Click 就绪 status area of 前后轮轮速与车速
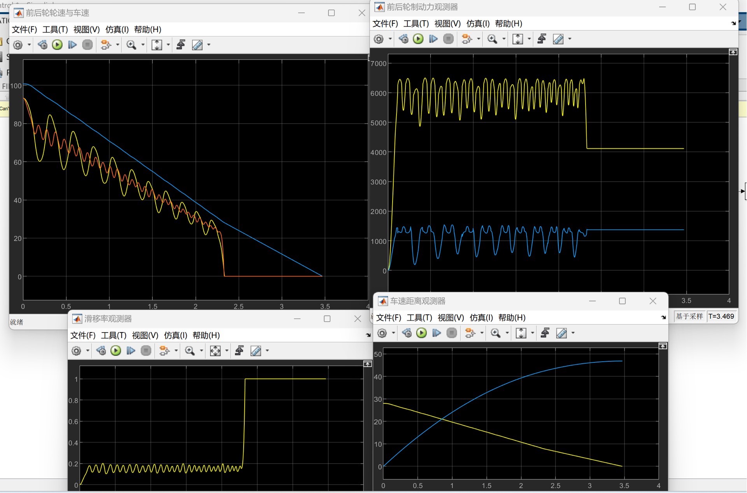The width and height of the screenshot is (747, 493). coord(17,322)
